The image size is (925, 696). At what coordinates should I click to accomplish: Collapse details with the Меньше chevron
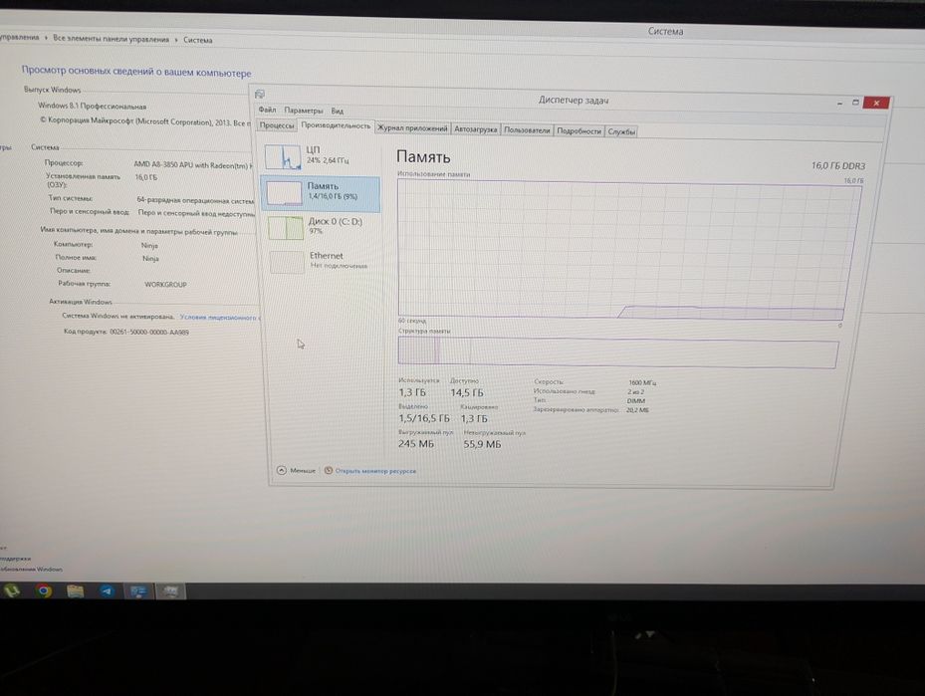click(282, 470)
